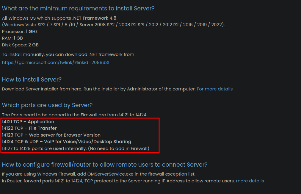
Task: Click the "Which ports are used by Server?" heading
Action: pos(47,105)
